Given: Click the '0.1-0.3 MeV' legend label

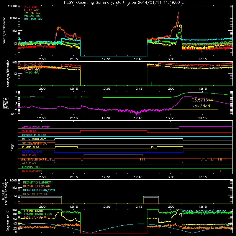Looking at the screenshot, I should click(34, 63).
